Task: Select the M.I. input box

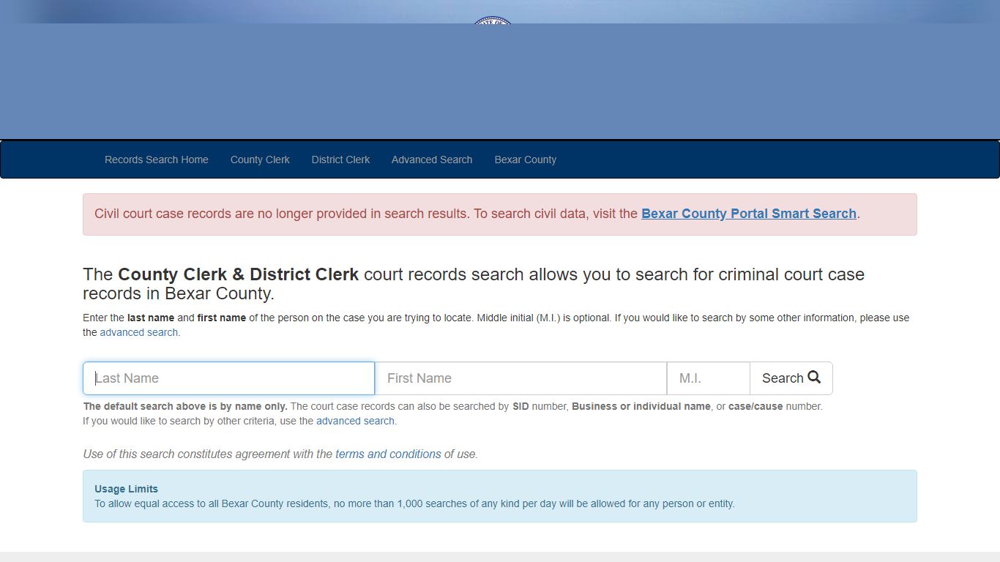Action: [708, 378]
